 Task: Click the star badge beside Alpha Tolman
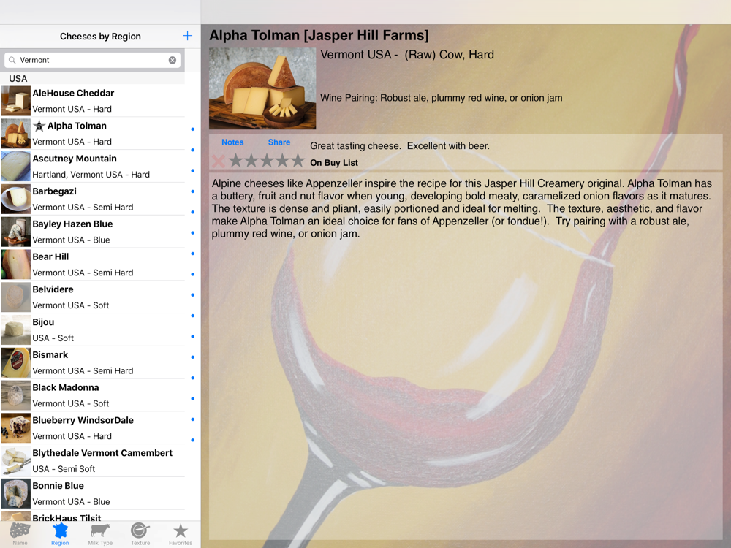tap(39, 126)
